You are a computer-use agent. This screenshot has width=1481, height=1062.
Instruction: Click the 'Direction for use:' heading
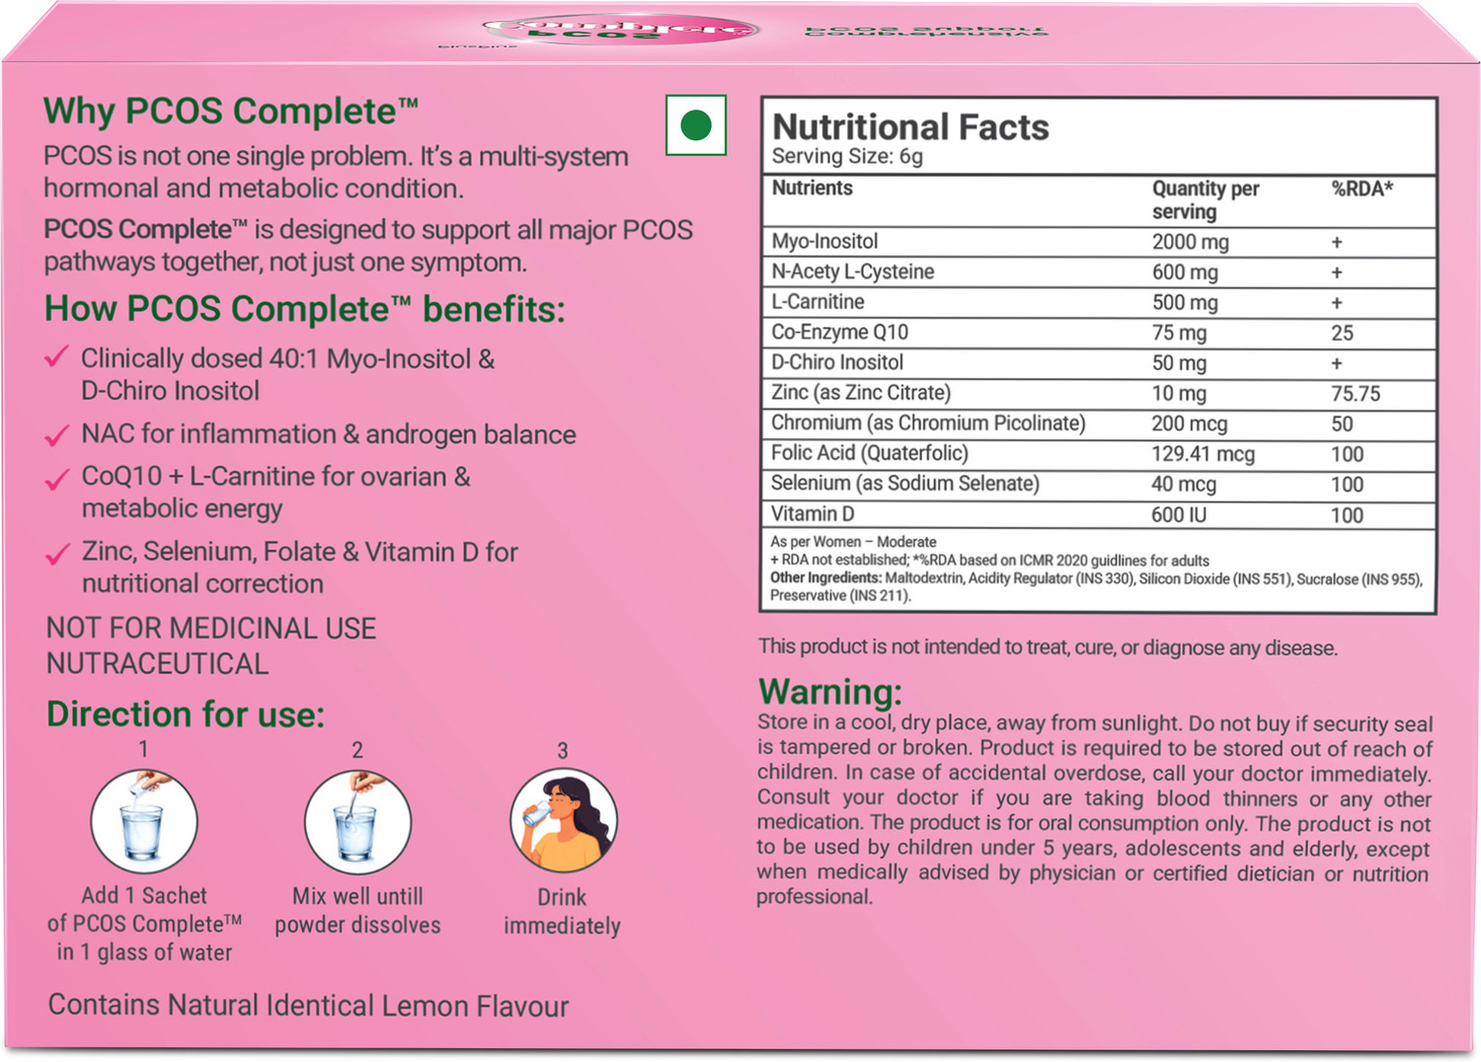(186, 714)
